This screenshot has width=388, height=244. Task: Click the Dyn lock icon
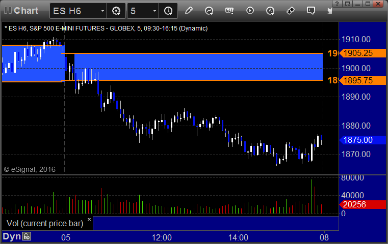coord(27,236)
